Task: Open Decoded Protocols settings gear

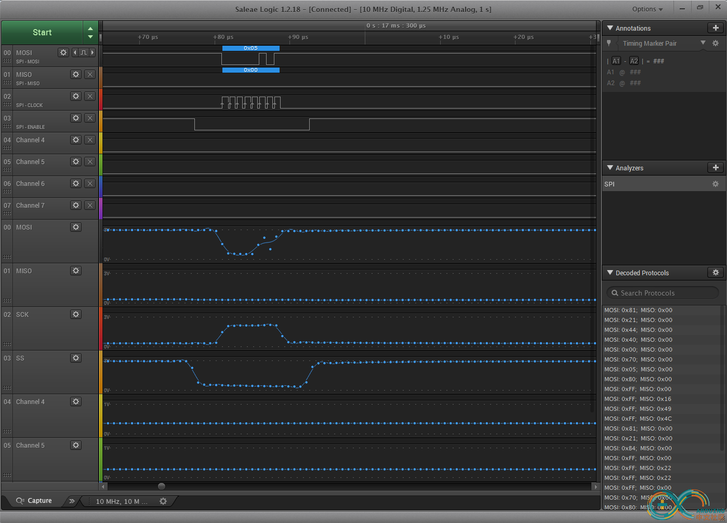Action: (x=716, y=272)
